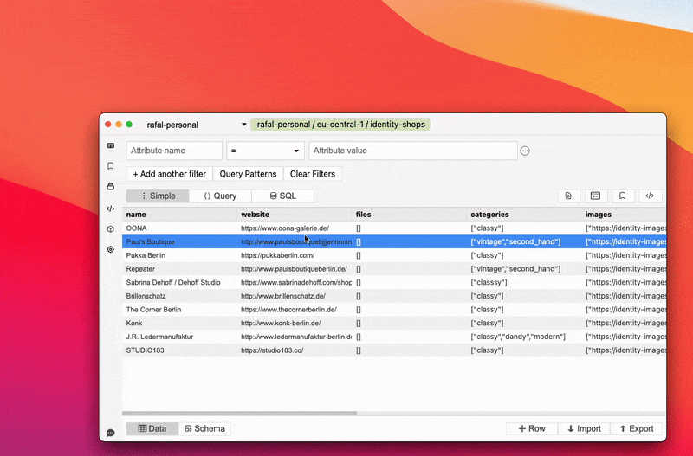Select the Paul's Boutique name cell
Viewport: 693px width, 456px height.
179,242
